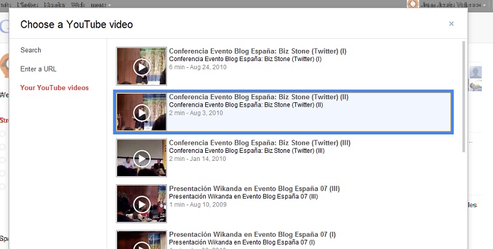Expand the more dropdown in Google bar
Screen dimensions: 493x249
coord(100,5)
